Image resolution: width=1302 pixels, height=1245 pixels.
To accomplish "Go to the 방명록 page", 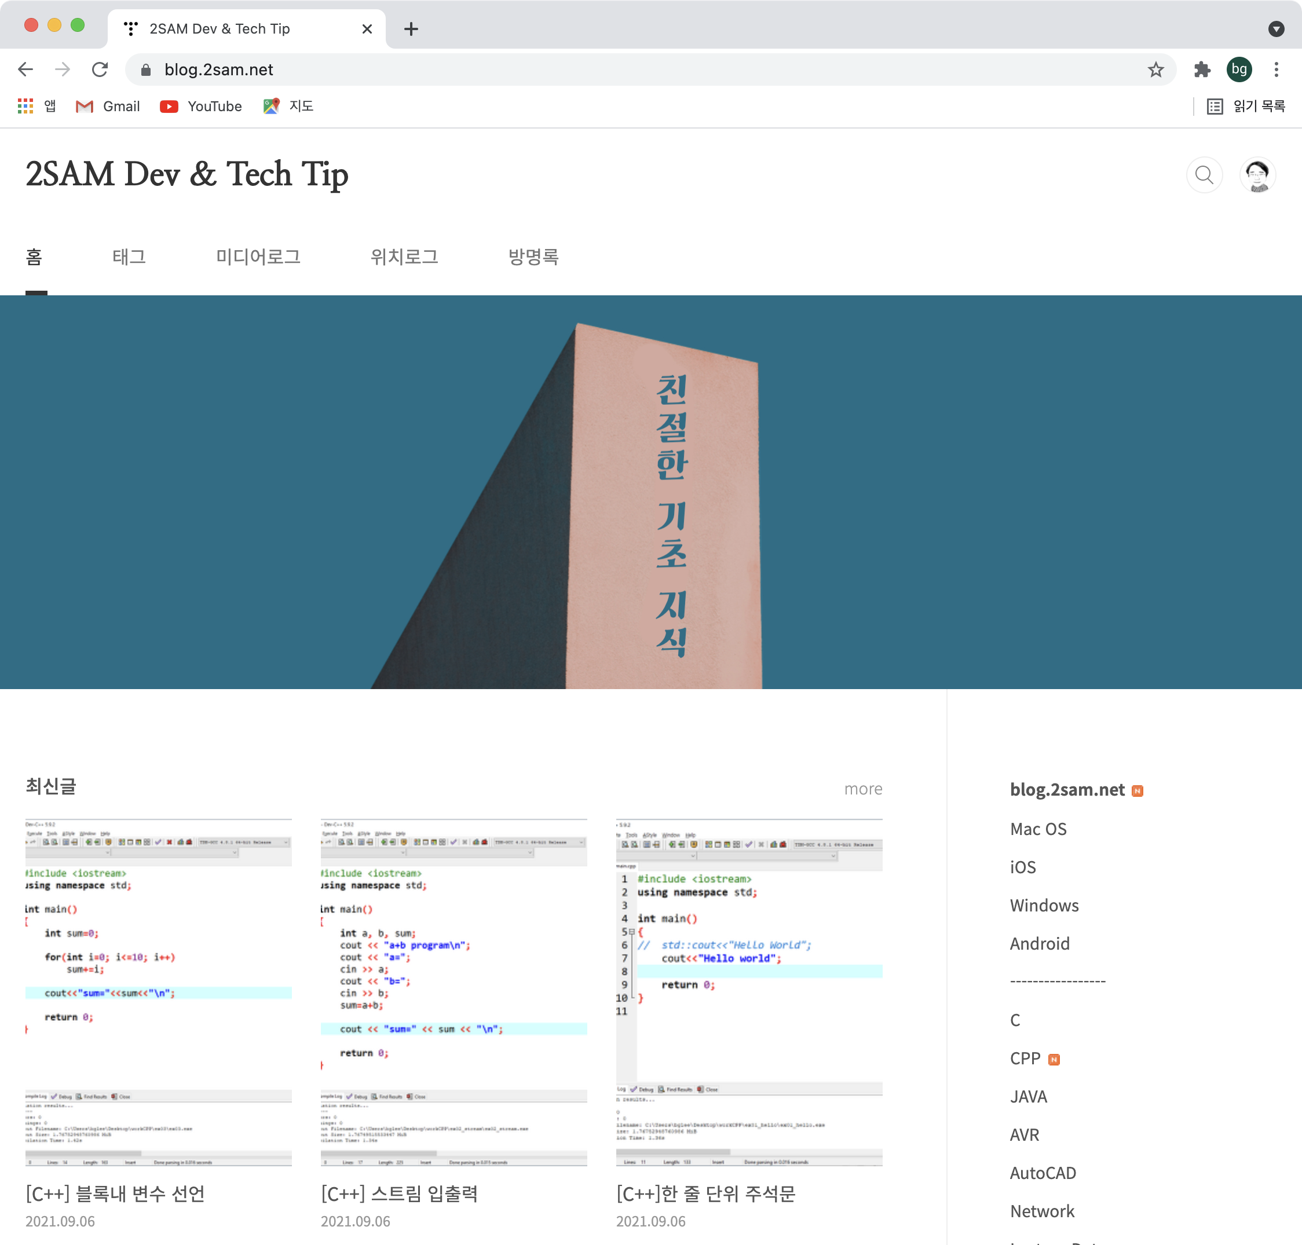I will point(533,257).
